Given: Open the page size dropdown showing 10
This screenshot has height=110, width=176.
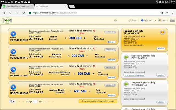Looking at the screenshot, I should [12, 101].
